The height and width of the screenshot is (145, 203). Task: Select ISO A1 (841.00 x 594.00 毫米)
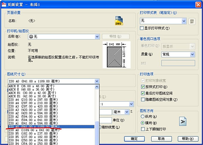point(51,123)
